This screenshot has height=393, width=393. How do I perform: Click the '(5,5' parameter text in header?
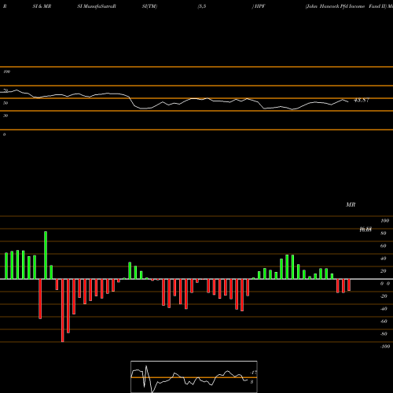[202, 6]
